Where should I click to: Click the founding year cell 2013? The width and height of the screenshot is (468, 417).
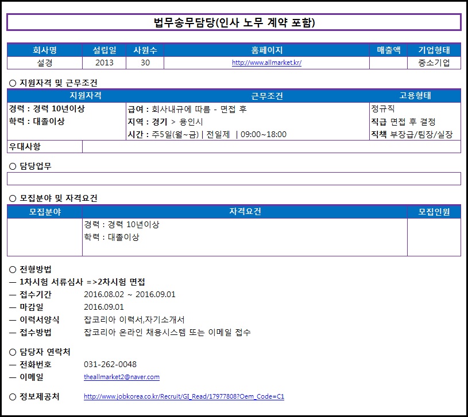coord(105,63)
